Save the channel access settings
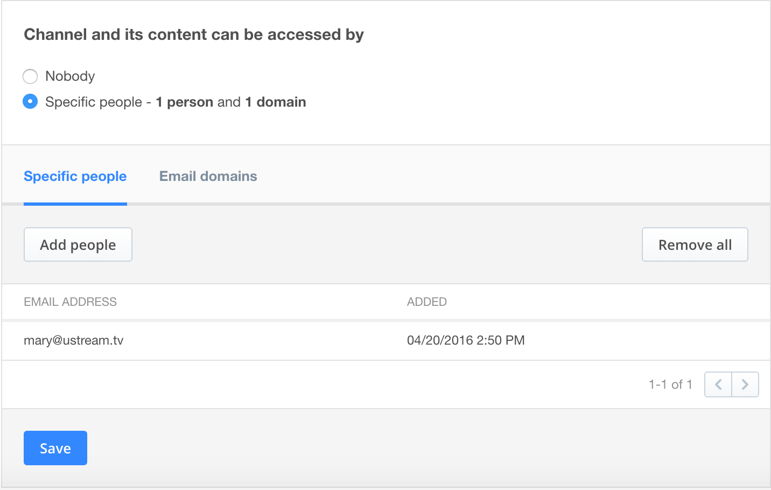 point(55,448)
